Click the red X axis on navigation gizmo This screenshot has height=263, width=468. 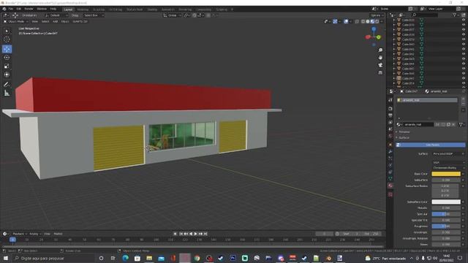[x=368, y=37]
